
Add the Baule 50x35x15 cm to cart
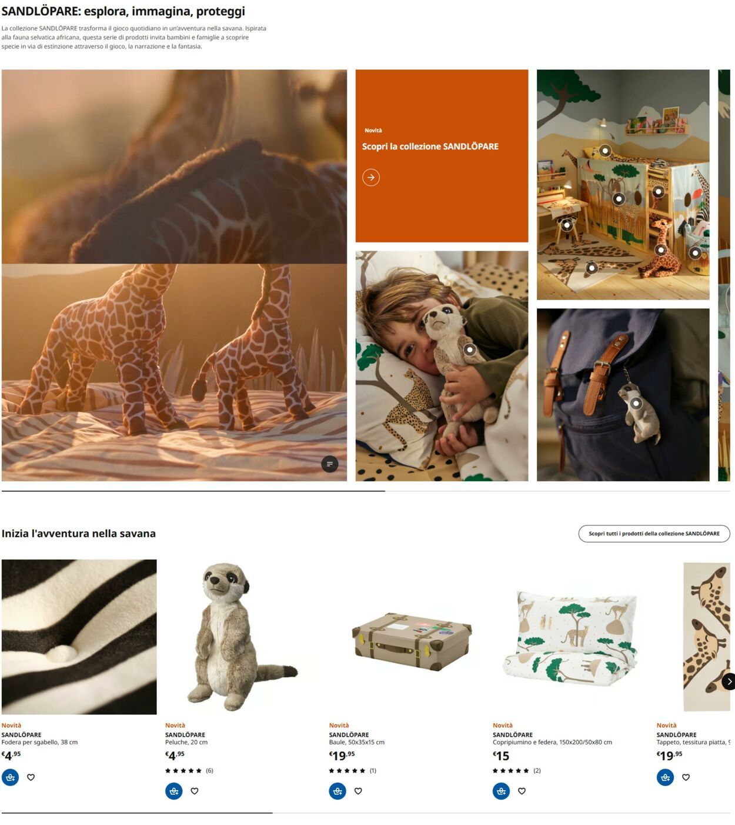coord(338,791)
